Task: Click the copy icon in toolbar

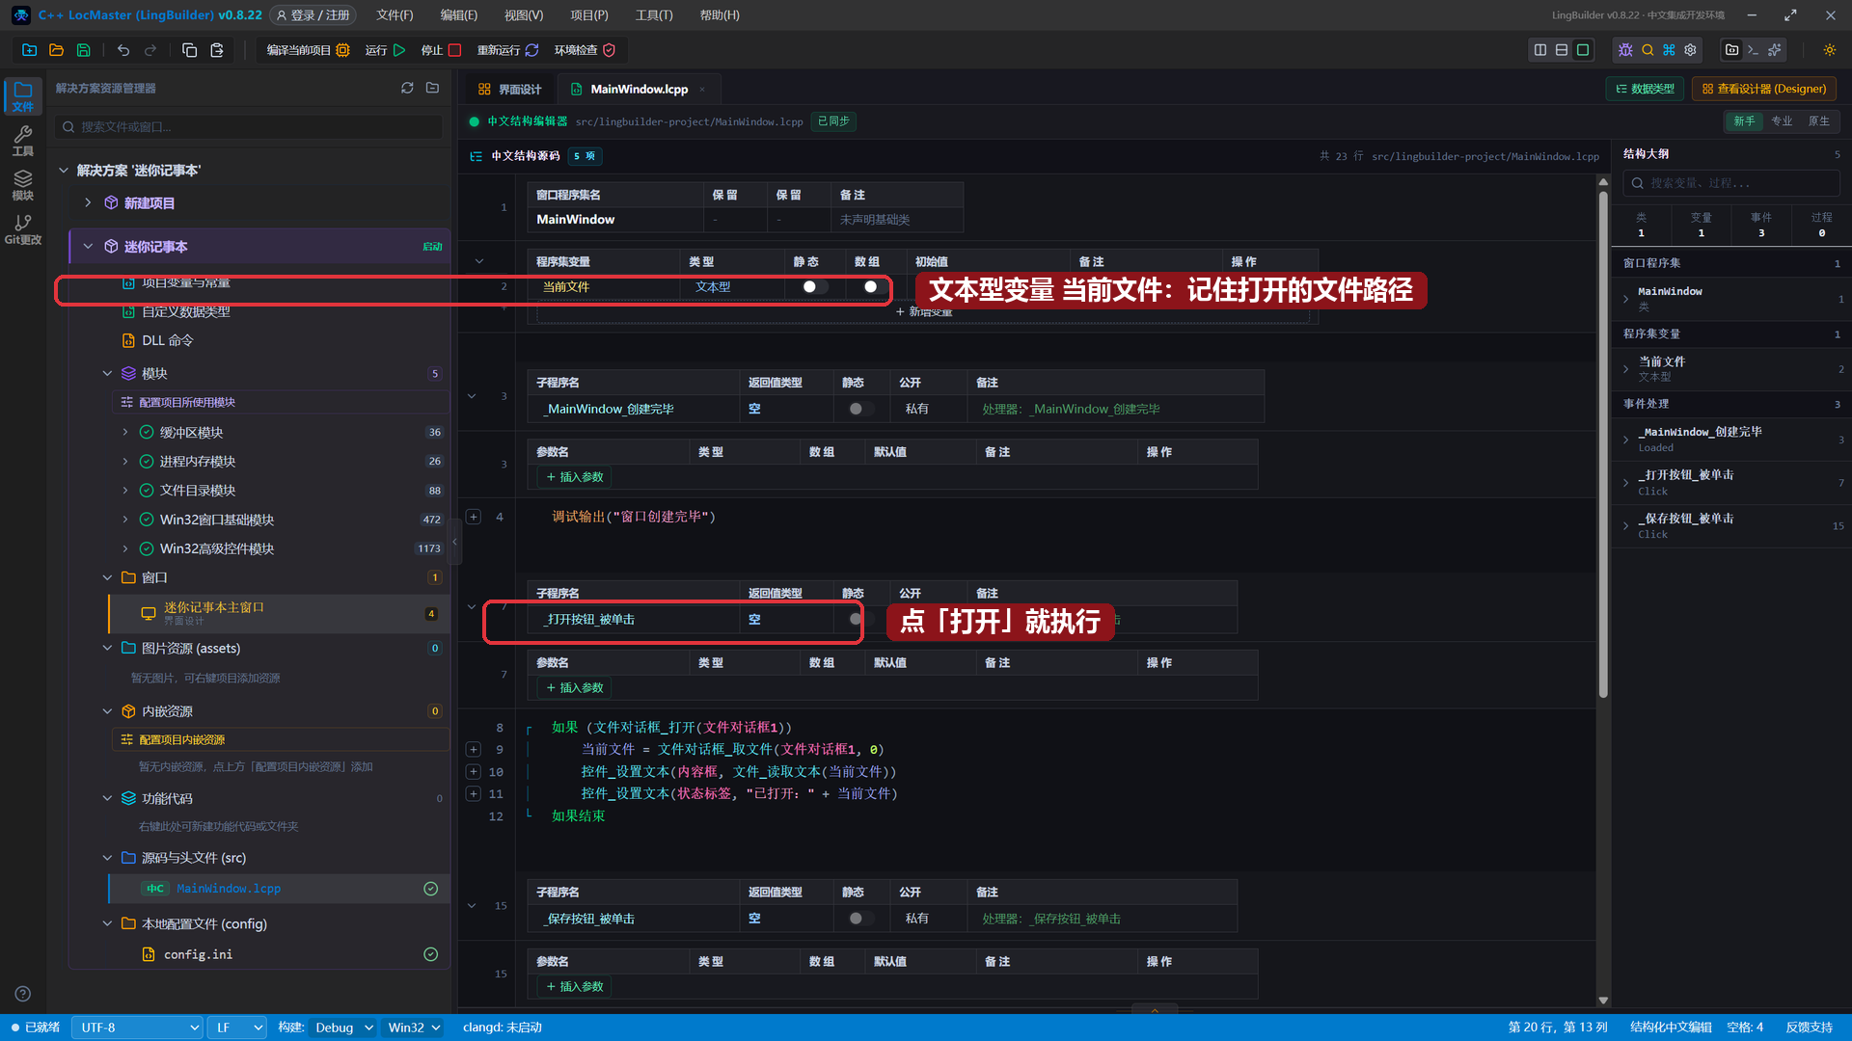Action: pyautogui.click(x=189, y=50)
